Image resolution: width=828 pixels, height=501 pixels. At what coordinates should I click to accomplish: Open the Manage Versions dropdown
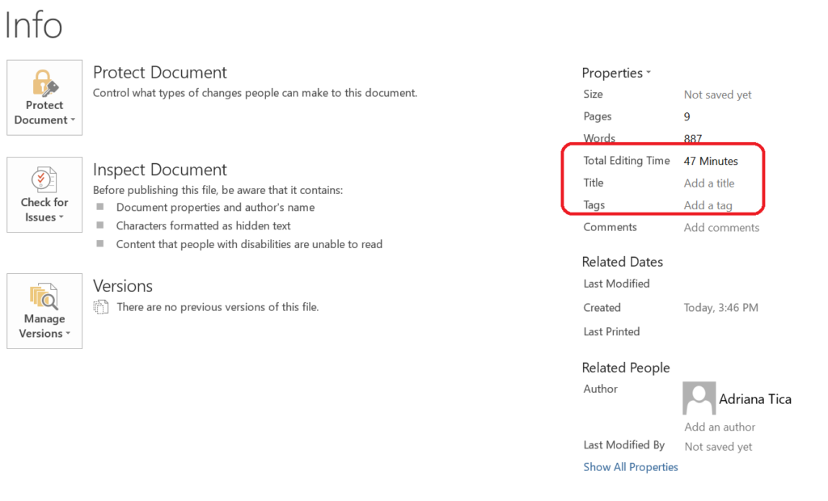click(44, 333)
